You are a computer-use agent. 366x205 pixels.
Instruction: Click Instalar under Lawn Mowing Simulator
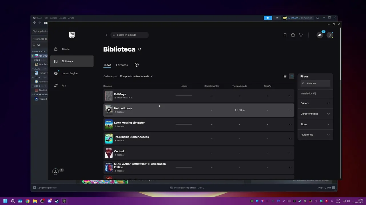click(120, 126)
